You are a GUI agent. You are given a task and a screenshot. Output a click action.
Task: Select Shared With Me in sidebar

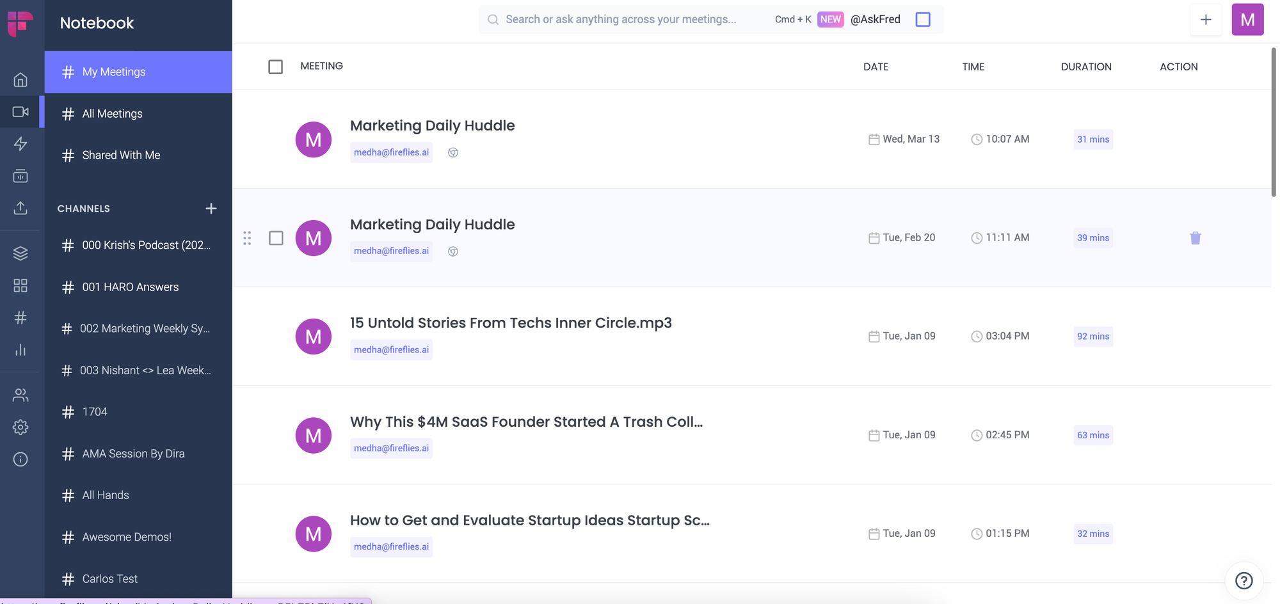click(121, 155)
